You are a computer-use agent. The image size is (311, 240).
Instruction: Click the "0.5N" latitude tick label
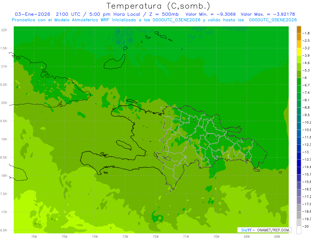(x=4, y=85)
